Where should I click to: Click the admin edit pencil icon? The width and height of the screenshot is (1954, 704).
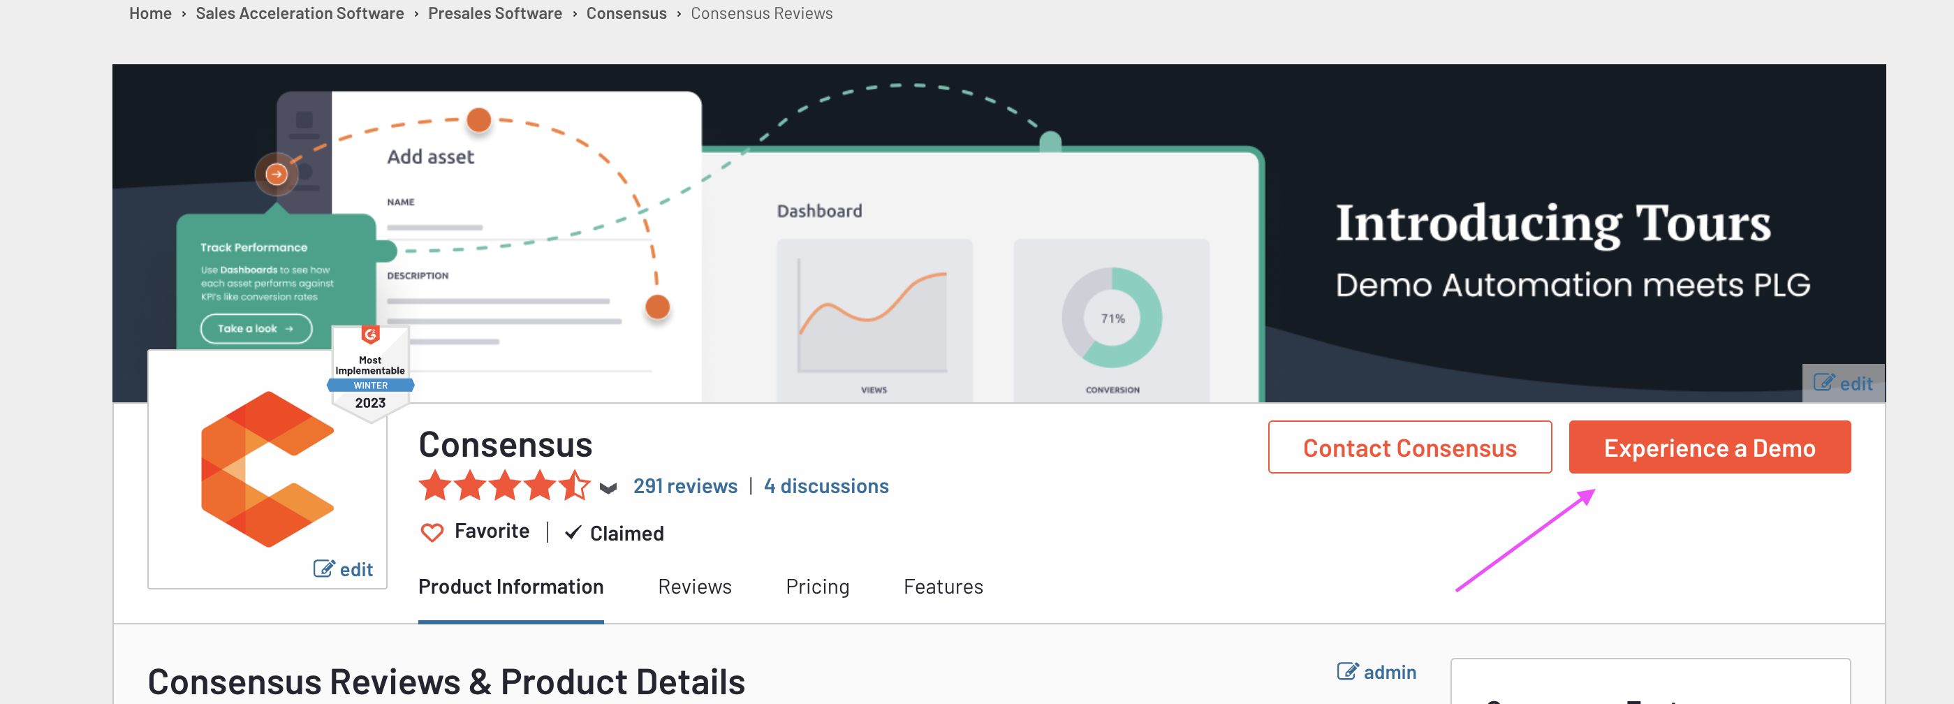[x=1347, y=671]
